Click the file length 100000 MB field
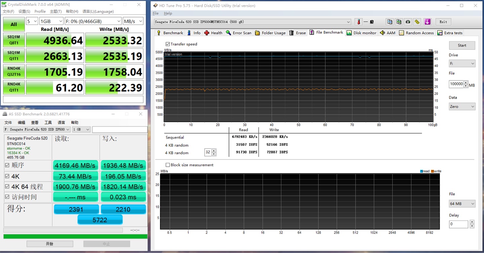The image size is (484, 253). 456,84
